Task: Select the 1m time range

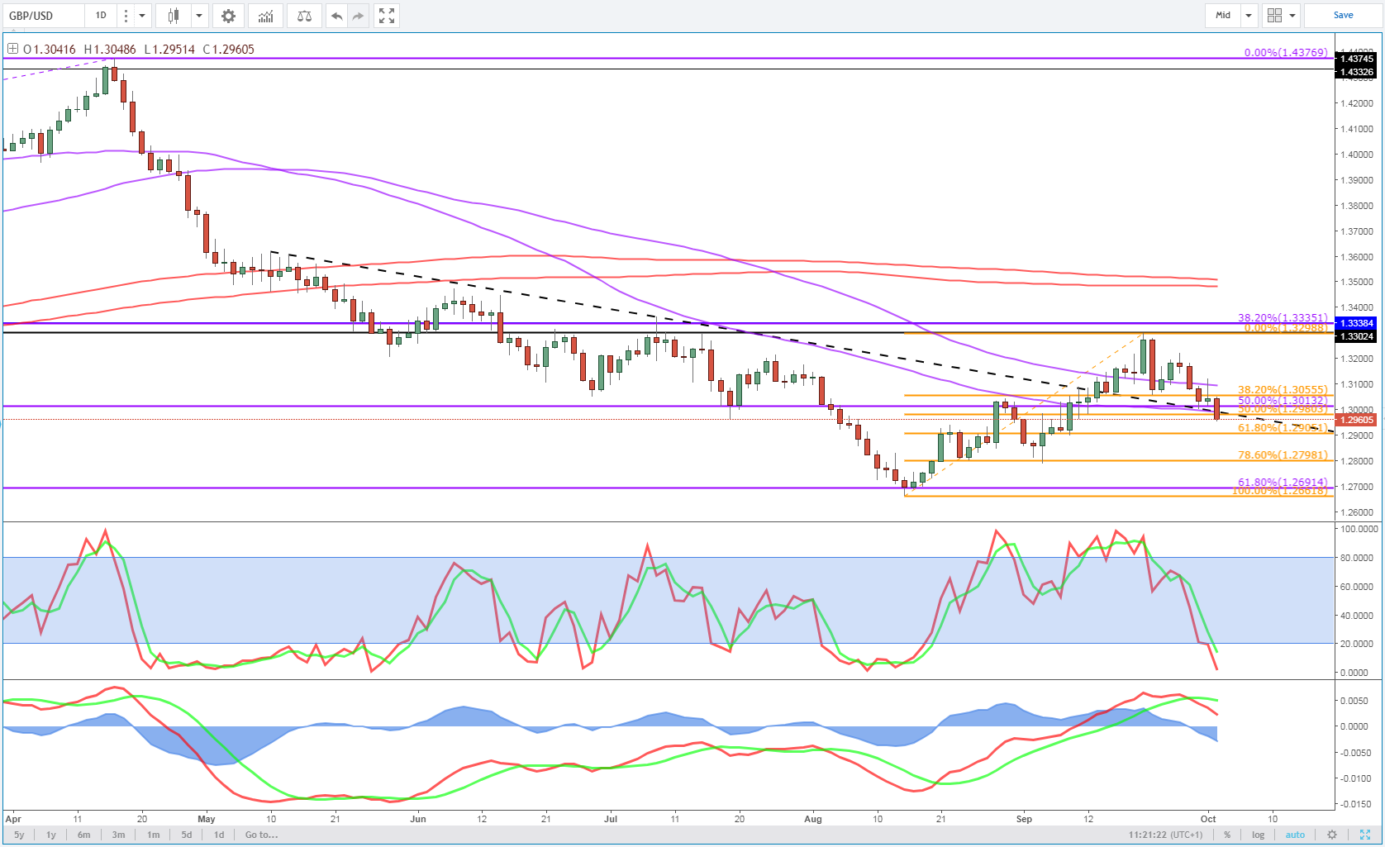Action: tap(153, 835)
